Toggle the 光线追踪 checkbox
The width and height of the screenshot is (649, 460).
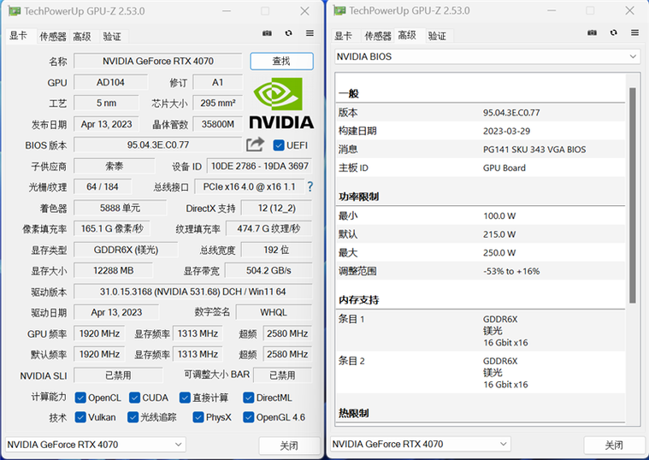click(x=133, y=417)
